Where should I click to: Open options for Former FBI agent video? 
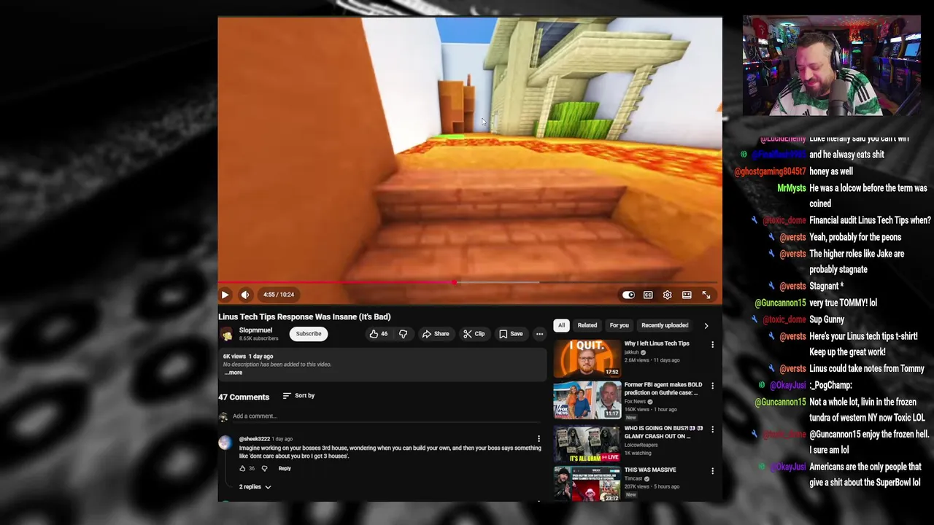coord(712,386)
